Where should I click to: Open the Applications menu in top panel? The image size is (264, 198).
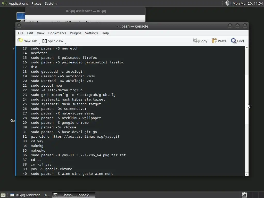coord(18,3)
